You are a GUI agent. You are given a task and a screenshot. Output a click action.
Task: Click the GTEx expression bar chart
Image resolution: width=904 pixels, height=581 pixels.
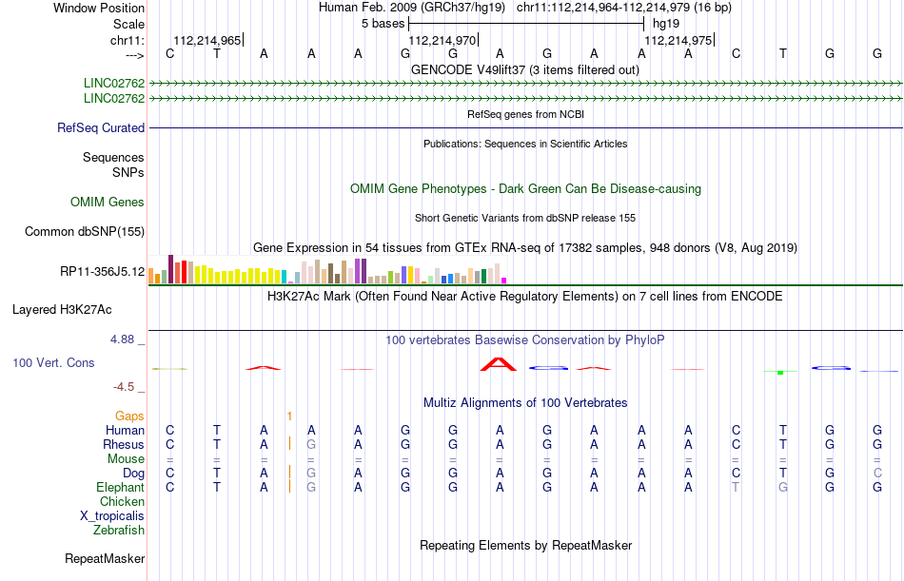click(327, 269)
